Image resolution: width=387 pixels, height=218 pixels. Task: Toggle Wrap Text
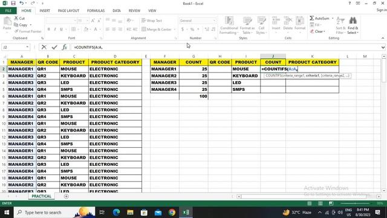click(152, 21)
